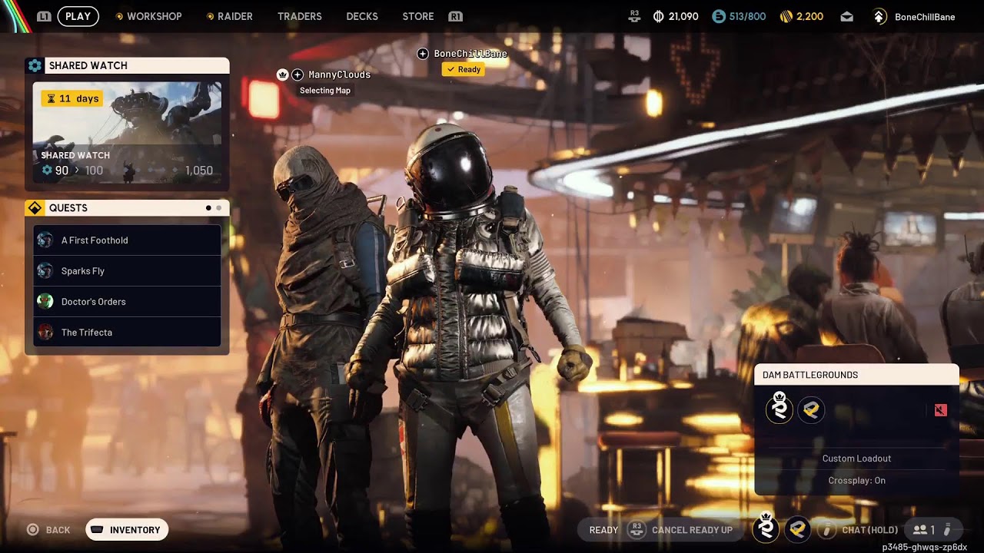984x553 pixels.
Task: Click the Quests diamond header icon
Action: coord(35,208)
